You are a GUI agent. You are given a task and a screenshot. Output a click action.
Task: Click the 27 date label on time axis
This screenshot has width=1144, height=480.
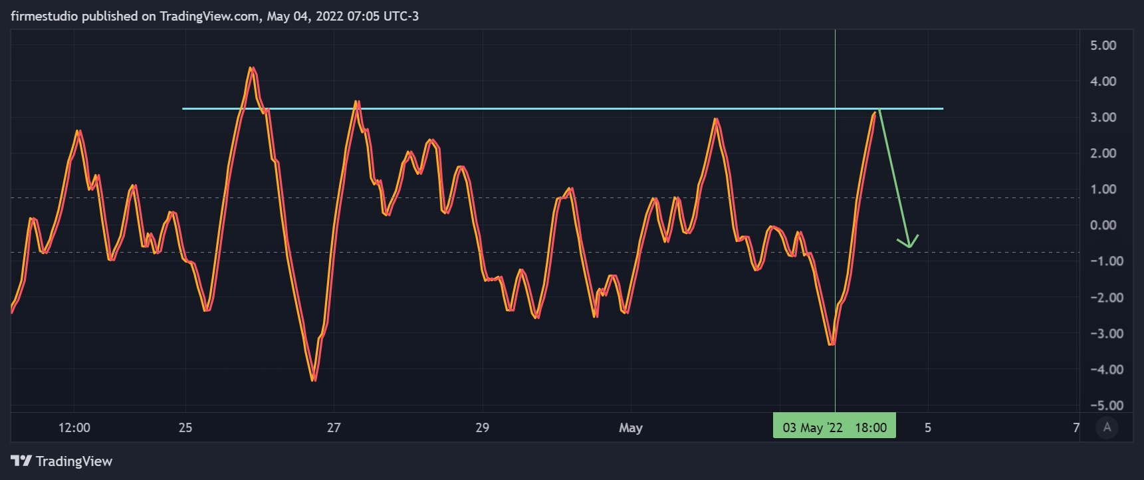point(334,427)
